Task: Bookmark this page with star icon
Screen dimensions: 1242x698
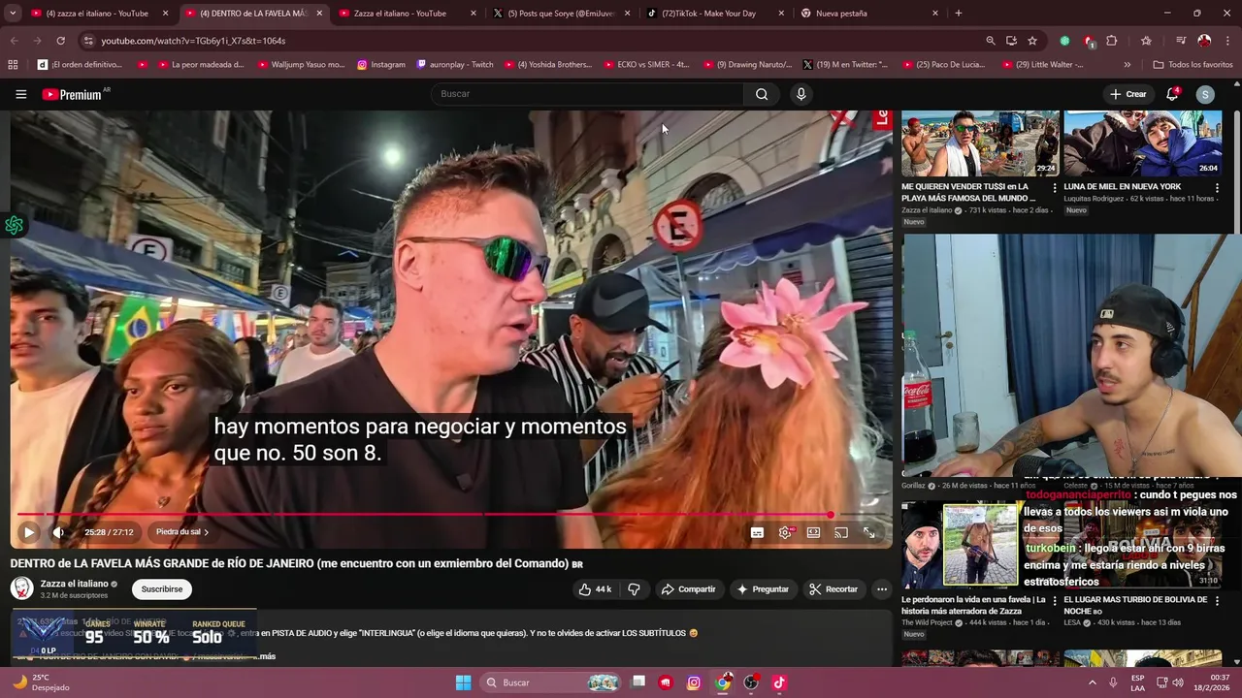Action: (x=1032, y=41)
